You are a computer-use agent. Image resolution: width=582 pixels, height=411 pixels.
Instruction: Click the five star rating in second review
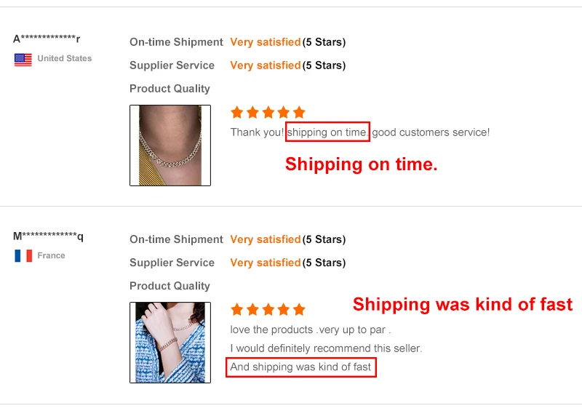(x=267, y=309)
